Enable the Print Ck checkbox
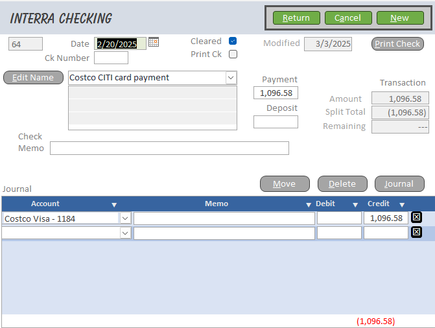 click(233, 54)
